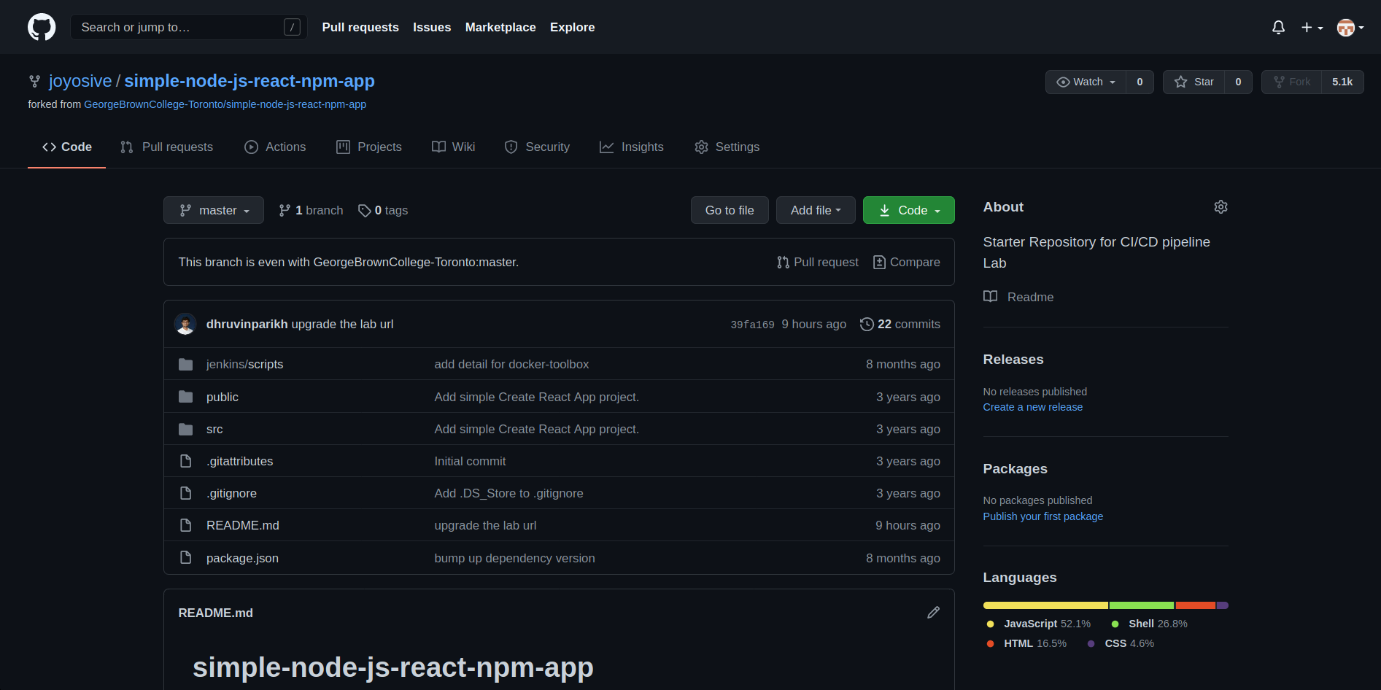Image resolution: width=1381 pixels, height=690 pixels.
Task: Open the GitHub homepage logo
Action: pos(42,27)
